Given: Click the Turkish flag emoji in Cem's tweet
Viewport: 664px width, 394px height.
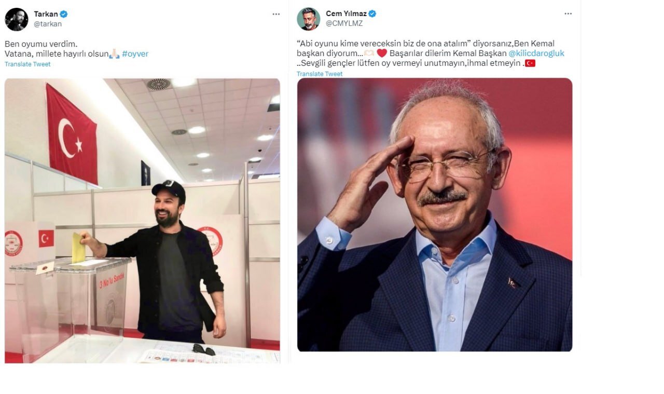Looking at the screenshot, I should (x=530, y=63).
